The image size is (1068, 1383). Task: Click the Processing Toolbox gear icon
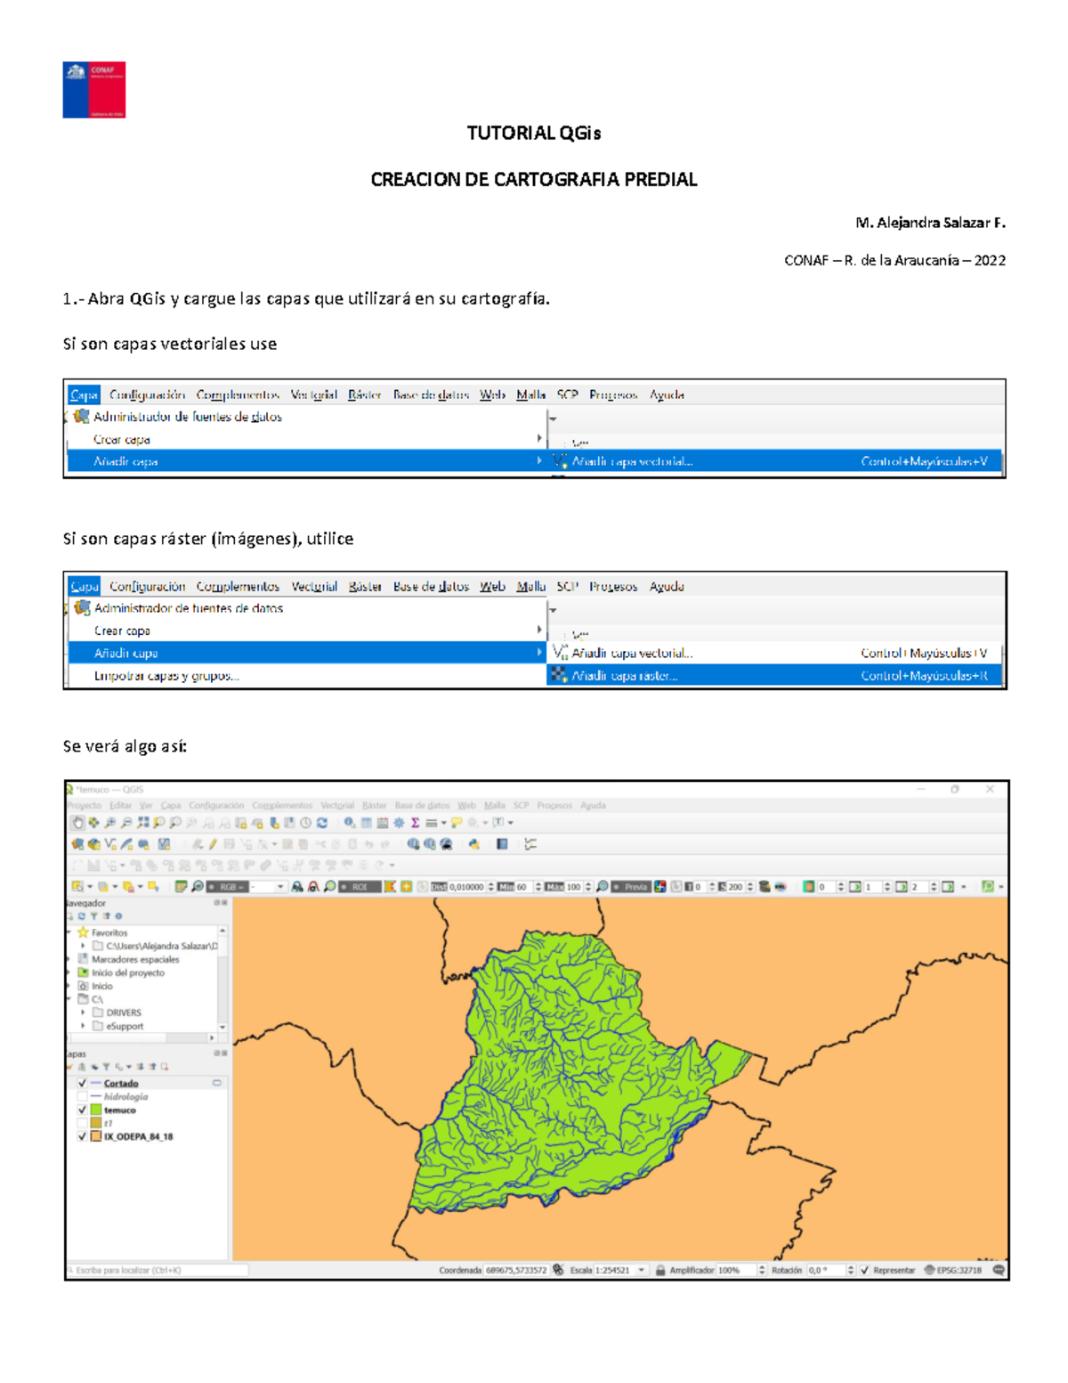click(x=399, y=822)
